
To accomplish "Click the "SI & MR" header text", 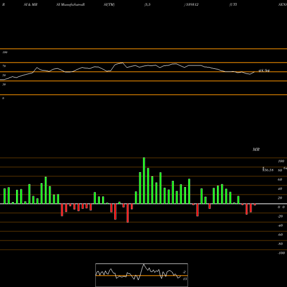I will tap(30, 5).
